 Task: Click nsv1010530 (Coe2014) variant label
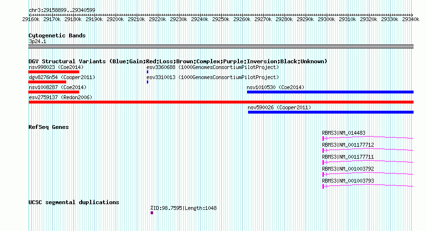[x=275, y=87]
